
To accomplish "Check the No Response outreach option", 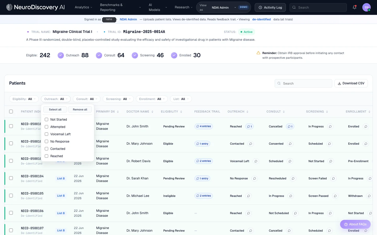I will coord(47,142).
